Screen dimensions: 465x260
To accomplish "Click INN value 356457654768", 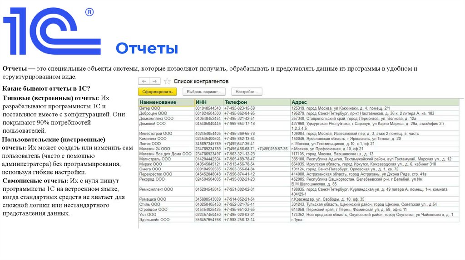I will click(208, 220).
